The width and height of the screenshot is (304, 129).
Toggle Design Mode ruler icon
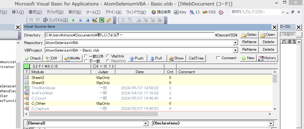point(95,20)
